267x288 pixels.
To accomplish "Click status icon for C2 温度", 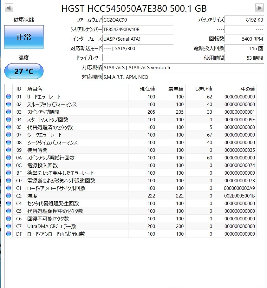I will point(9,196).
